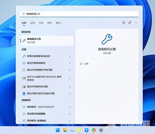Expand arrow for 查找并修复网络问题
The height and width of the screenshot is (134, 155).
[70, 87]
